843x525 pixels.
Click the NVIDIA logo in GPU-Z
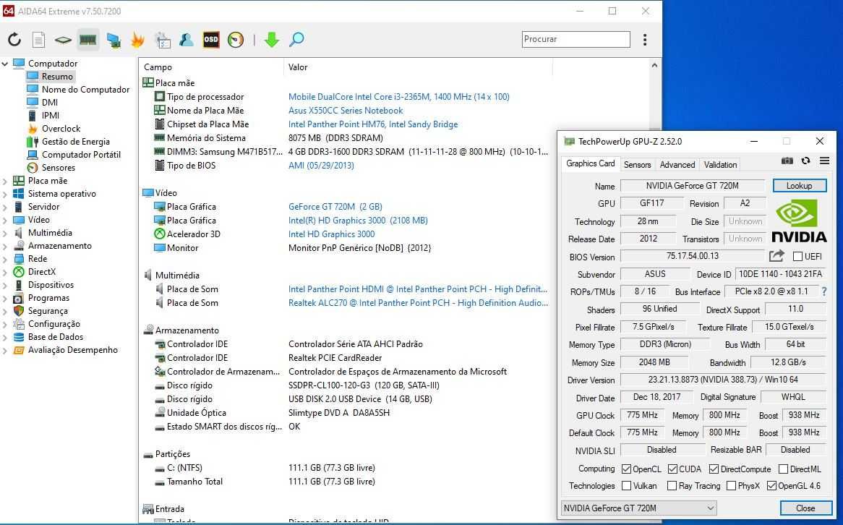click(799, 221)
